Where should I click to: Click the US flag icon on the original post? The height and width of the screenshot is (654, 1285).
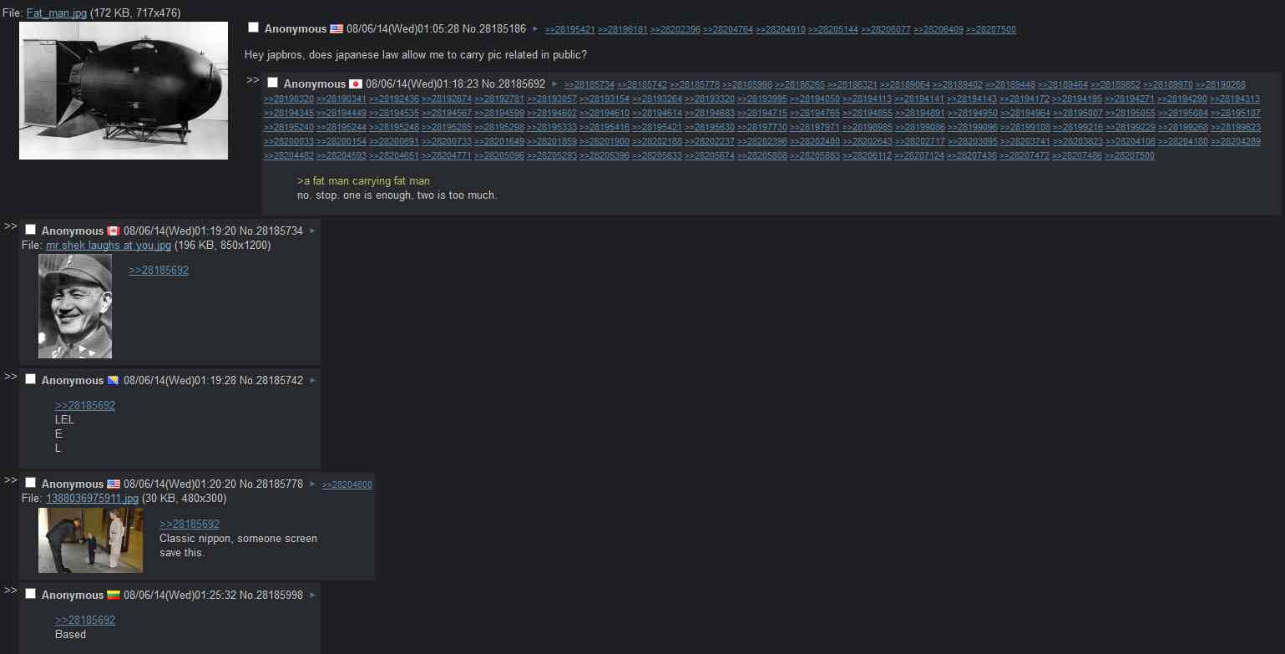pos(336,29)
